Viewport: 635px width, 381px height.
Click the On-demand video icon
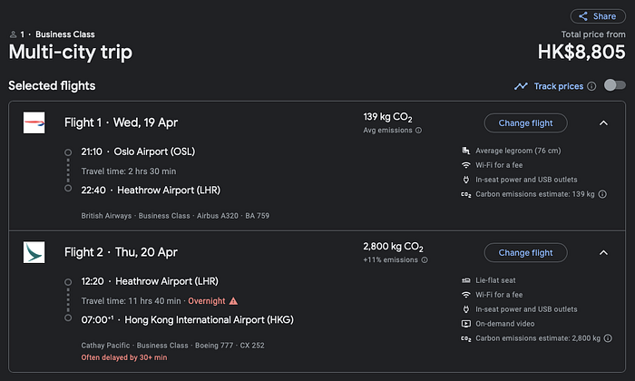click(466, 324)
